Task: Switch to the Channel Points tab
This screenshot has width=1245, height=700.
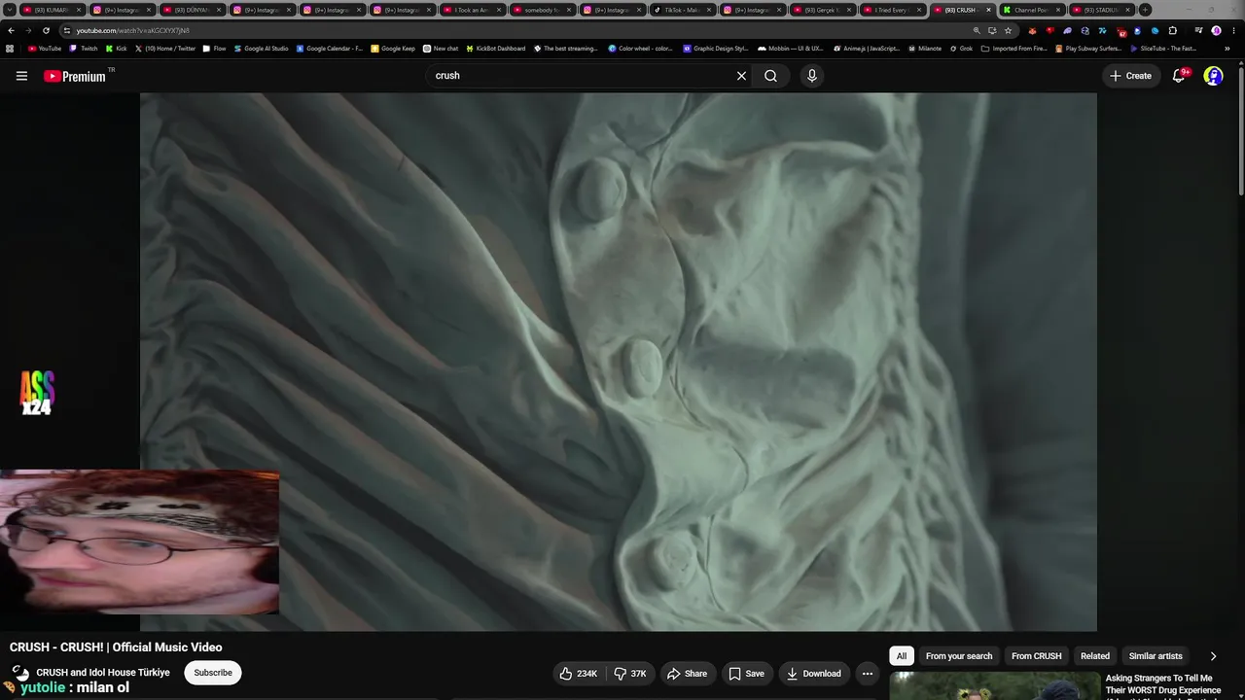Action: tap(1032, 10)
